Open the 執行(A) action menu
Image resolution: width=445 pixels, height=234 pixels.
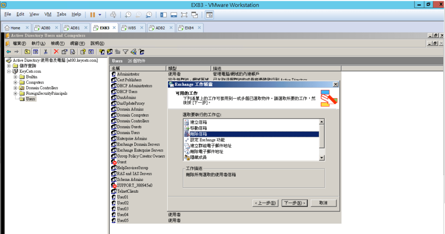38,43
